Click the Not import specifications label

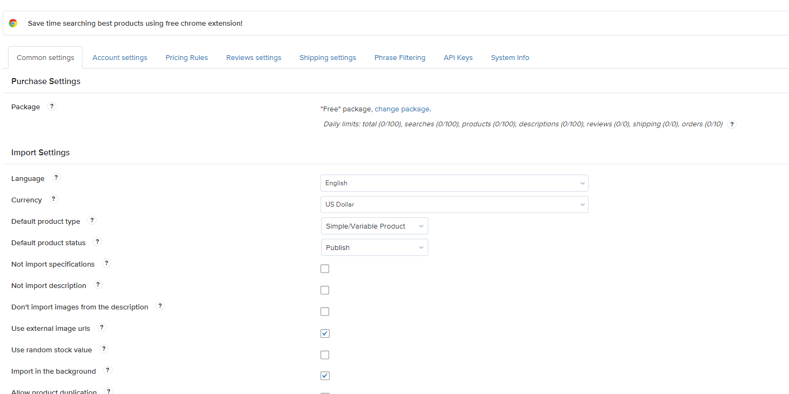53,264
